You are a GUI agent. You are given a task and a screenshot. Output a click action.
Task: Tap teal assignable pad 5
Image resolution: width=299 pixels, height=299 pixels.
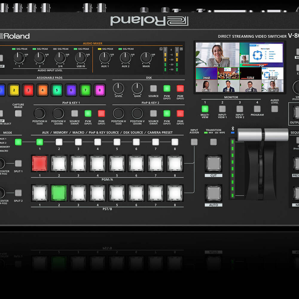click(57, 90)
